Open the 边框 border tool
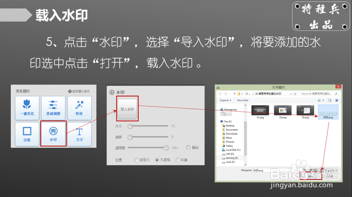Viewport: 352px width, 197px height. (x=27, y=134)
